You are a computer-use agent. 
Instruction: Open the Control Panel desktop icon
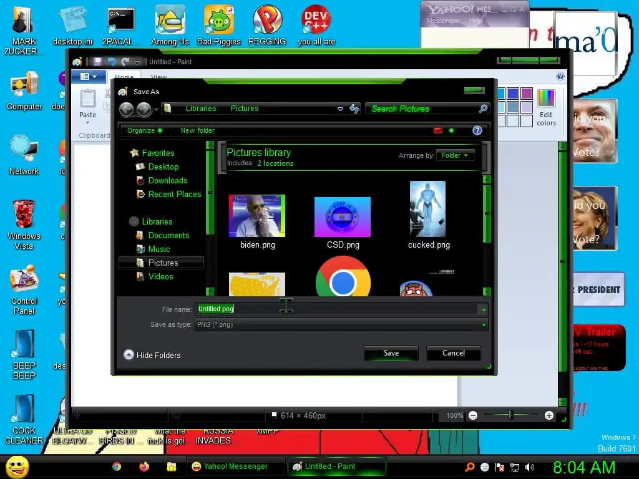[x=24, y=290]
